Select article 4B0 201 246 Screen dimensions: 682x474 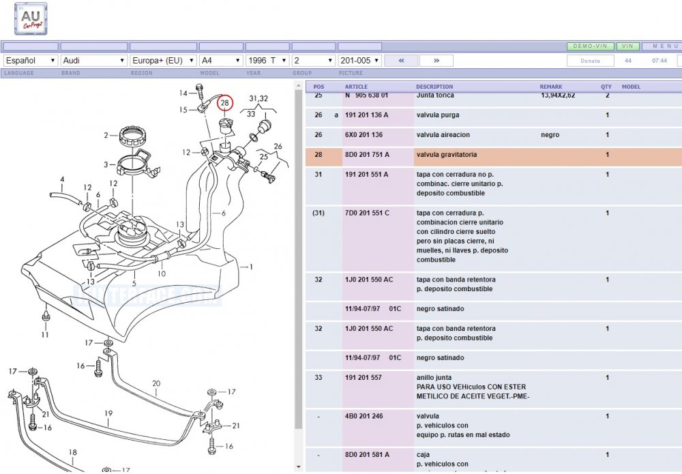[x=364, y=416]
